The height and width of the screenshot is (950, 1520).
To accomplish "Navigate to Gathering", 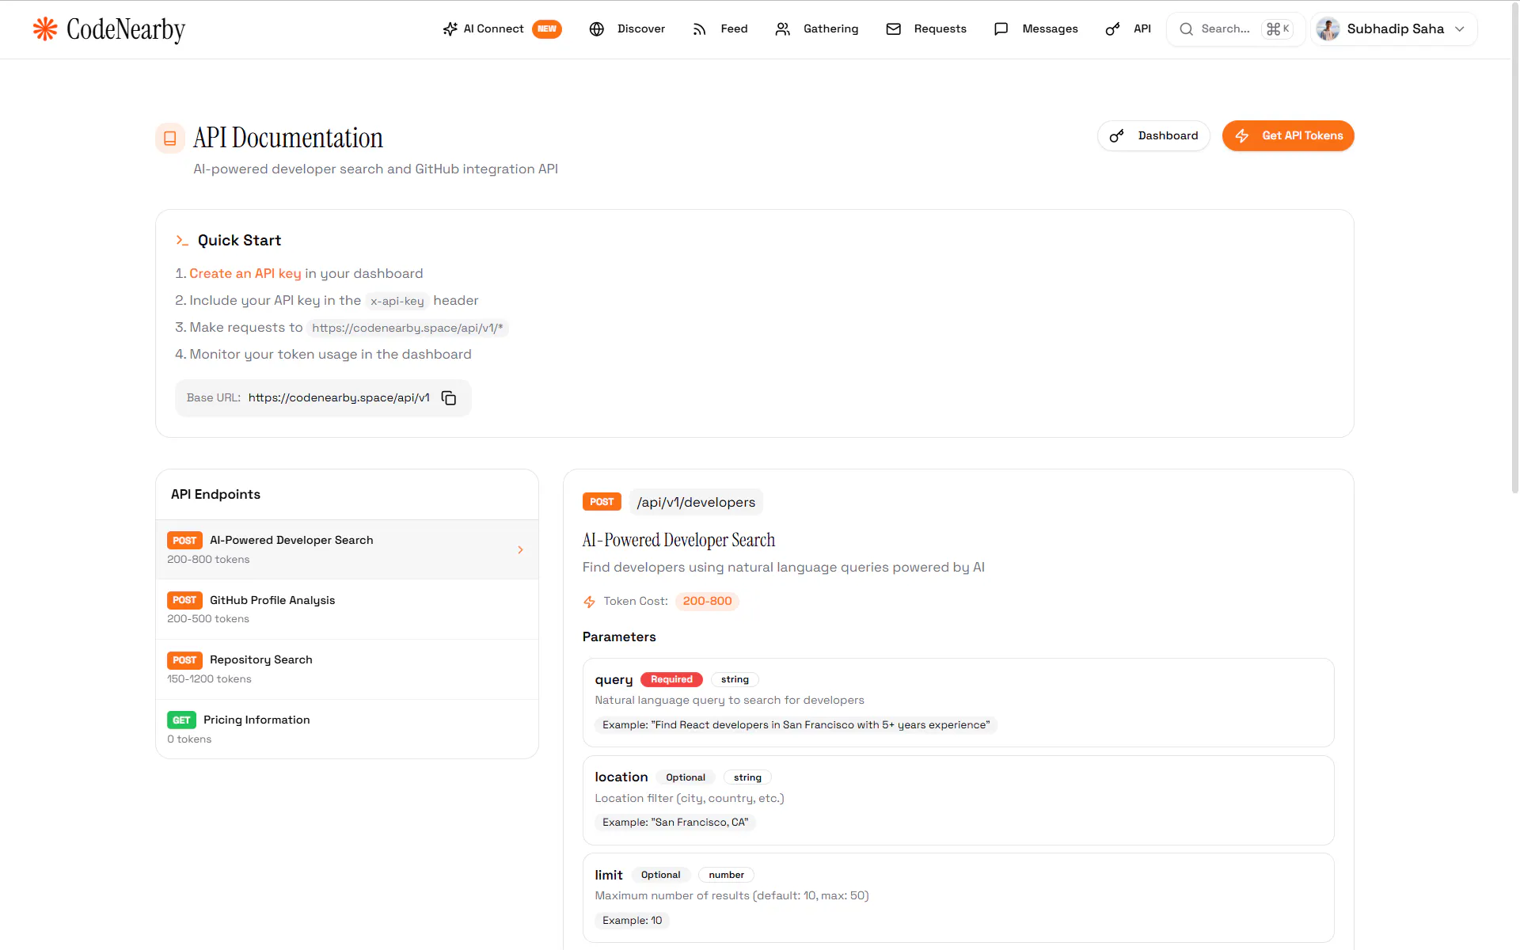I will (x=817, y=29).
